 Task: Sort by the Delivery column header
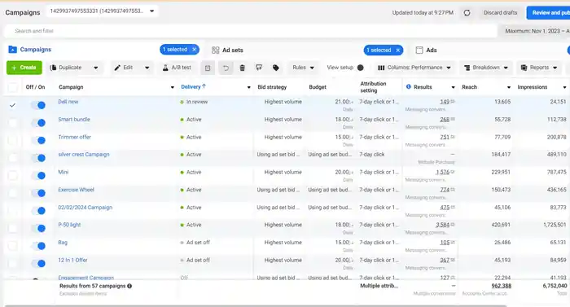coord(194,86)
